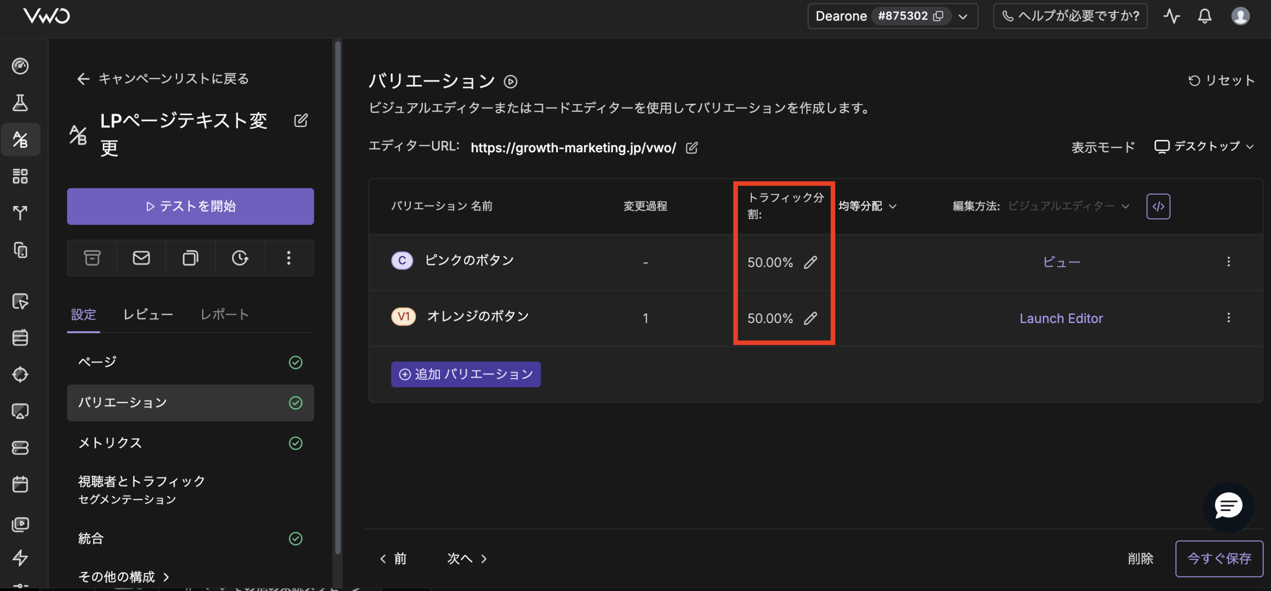Copy the account ID #875302
Screen dimensions: 1271x591
coord(938,16)
